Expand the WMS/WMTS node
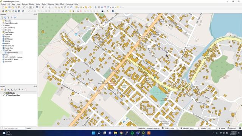Viewport: 242px width, 136px height. pyautogui.click(x=1, y=46)
